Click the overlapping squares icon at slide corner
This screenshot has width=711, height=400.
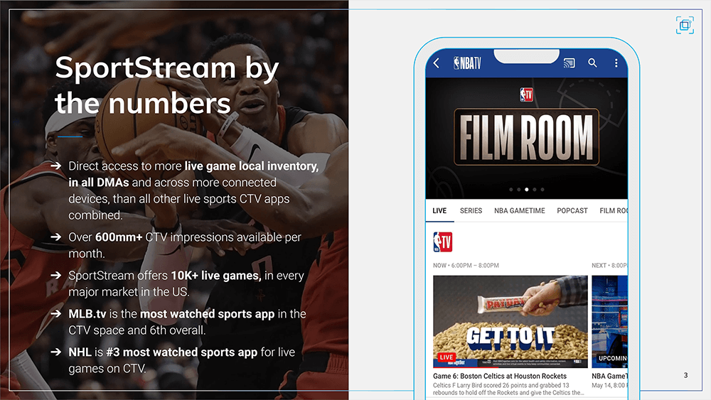click(x=684, y=26)
